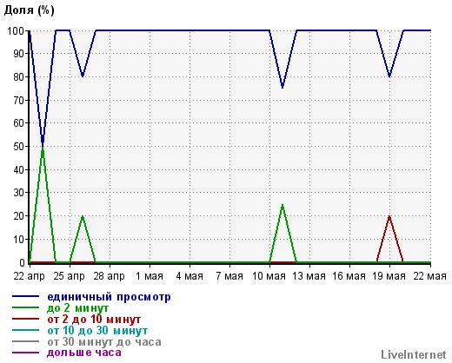Click the 1 мая date axis label
This screenshot has height=363, width=452.
pos(150,276)
